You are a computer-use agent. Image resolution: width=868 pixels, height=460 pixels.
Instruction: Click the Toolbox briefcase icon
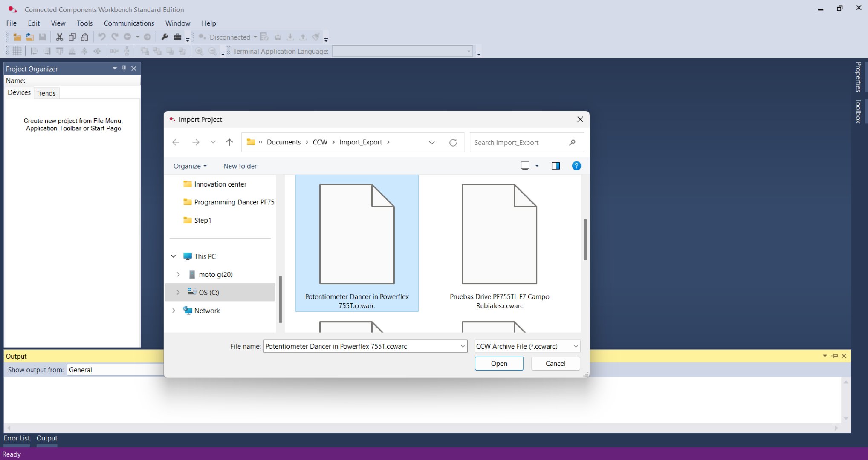[x=177, y=37]
